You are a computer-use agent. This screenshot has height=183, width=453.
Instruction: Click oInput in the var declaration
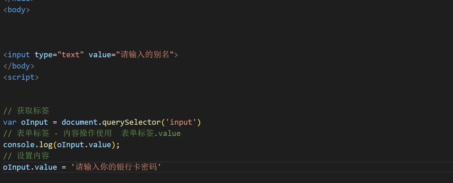point(34,122)
